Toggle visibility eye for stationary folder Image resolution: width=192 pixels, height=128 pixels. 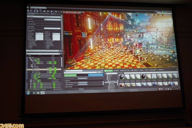27,66
